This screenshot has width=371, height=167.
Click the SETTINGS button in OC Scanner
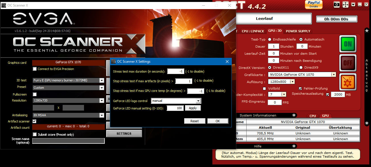pos(124,134)
